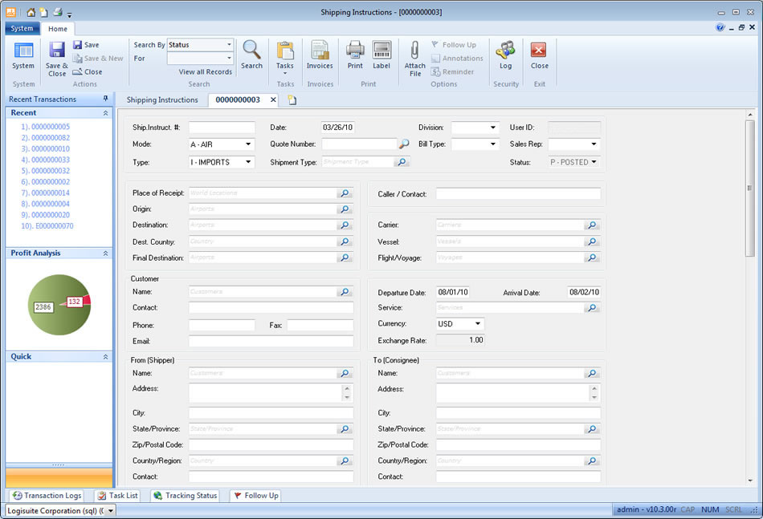This screenshot has height=519, width=763.
Task: Click the Caller / Contact input field
Action: click(518, 194)
